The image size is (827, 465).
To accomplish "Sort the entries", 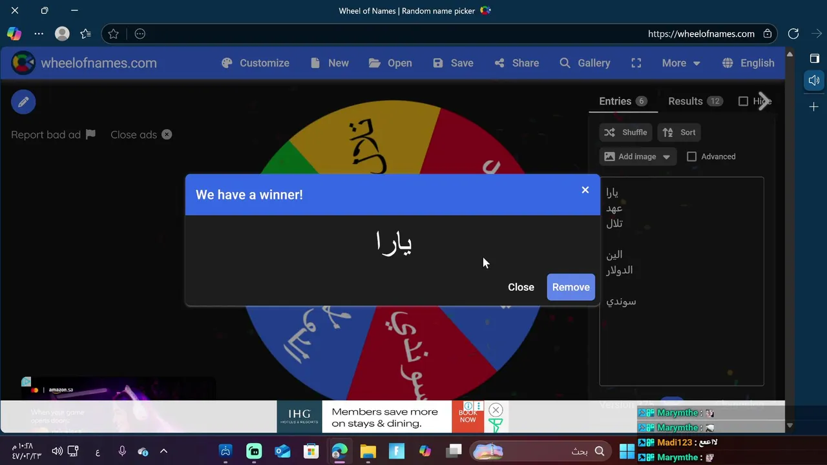I will [x=680, y=132].
